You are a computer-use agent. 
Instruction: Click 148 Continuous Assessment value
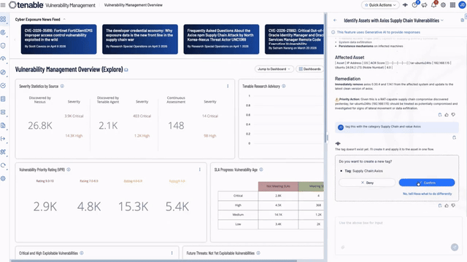176,126
